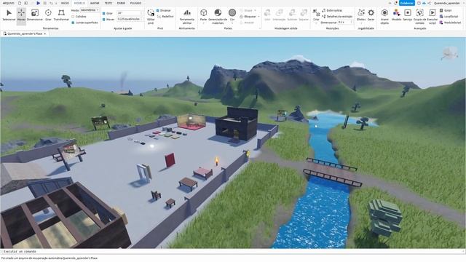Viewport: 466px width, 262px height.
Task: Click the Colaborar button
Action: pos(406,3)
